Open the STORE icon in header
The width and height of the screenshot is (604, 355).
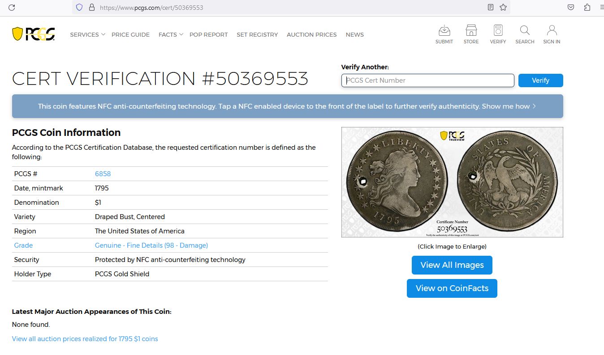point(471,34)
